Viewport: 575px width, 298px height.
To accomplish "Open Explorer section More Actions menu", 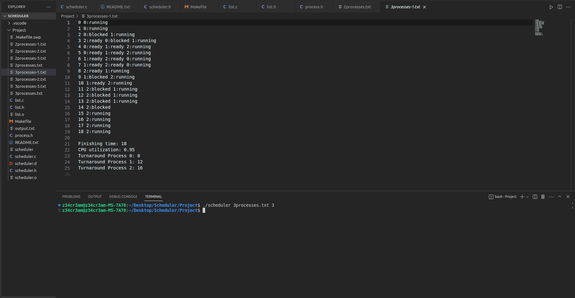I will coord(48,7).
